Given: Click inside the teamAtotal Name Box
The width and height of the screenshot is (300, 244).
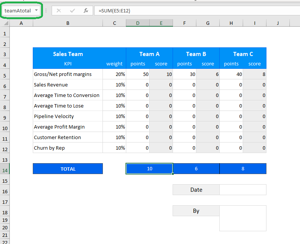Looking at the screenshot, I should coord(18,11).
